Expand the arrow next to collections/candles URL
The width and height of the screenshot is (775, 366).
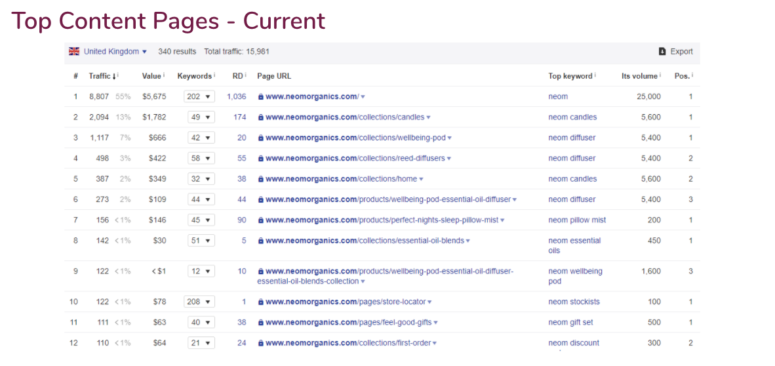coord(429,117)
